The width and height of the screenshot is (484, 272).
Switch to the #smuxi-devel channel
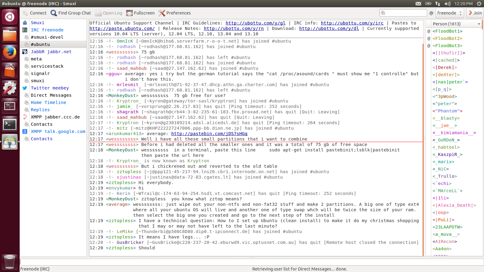[x=47, y=37]
